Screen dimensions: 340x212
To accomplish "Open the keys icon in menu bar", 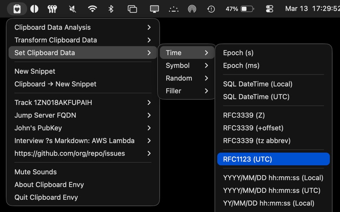I will (52, 9).
